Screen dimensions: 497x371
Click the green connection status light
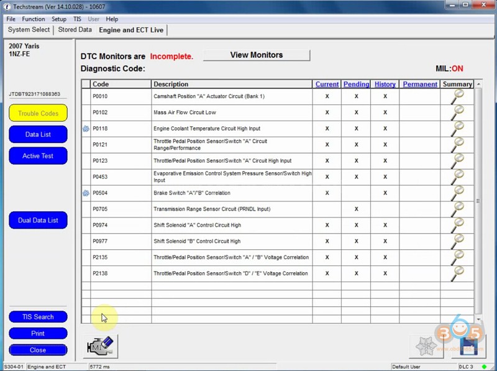484,367
